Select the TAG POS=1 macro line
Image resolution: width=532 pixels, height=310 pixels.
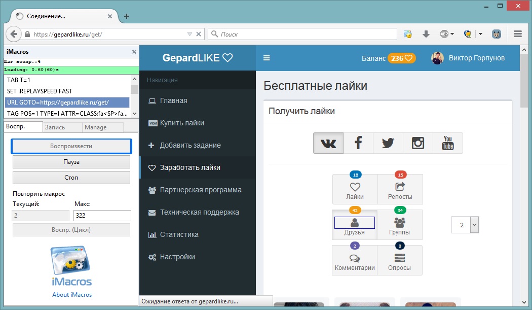click(67, 114)
